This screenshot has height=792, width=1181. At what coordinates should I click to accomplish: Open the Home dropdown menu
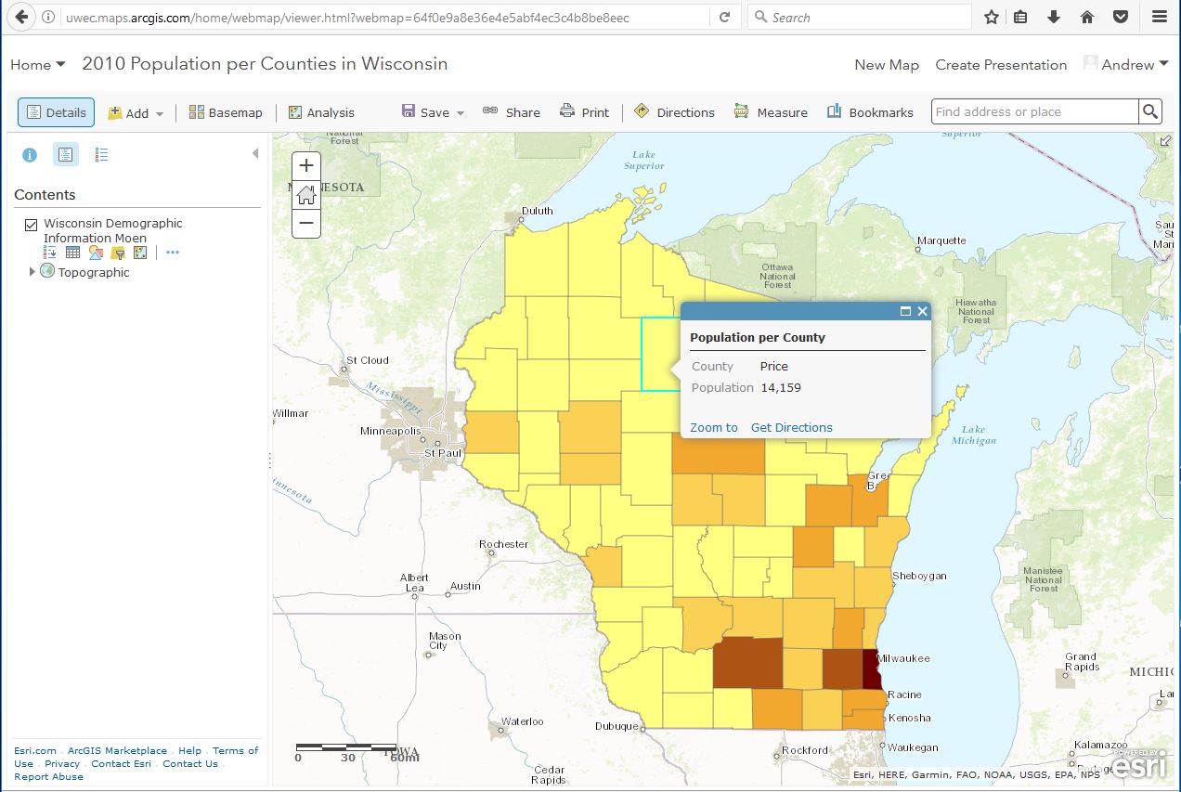(38, 64)
